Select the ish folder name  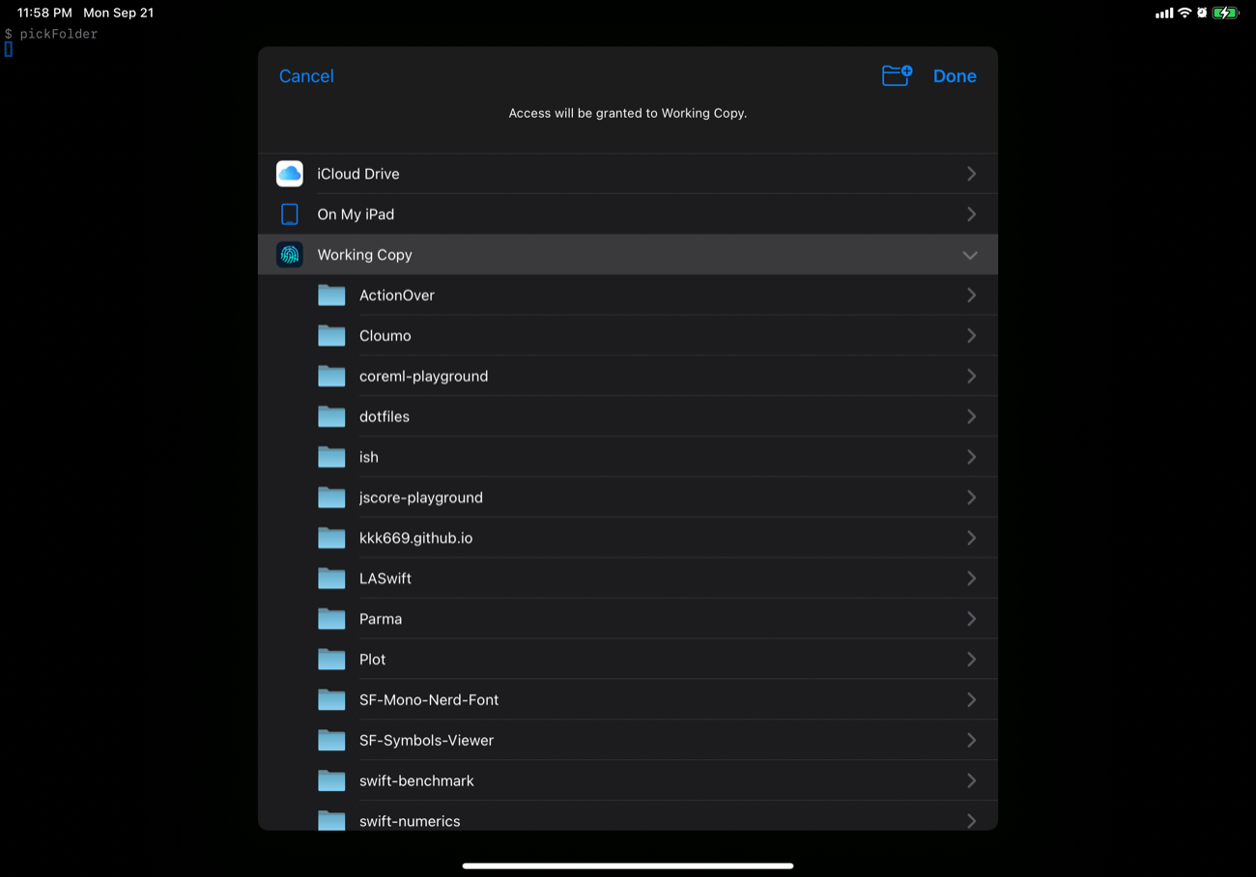(369, 458)
